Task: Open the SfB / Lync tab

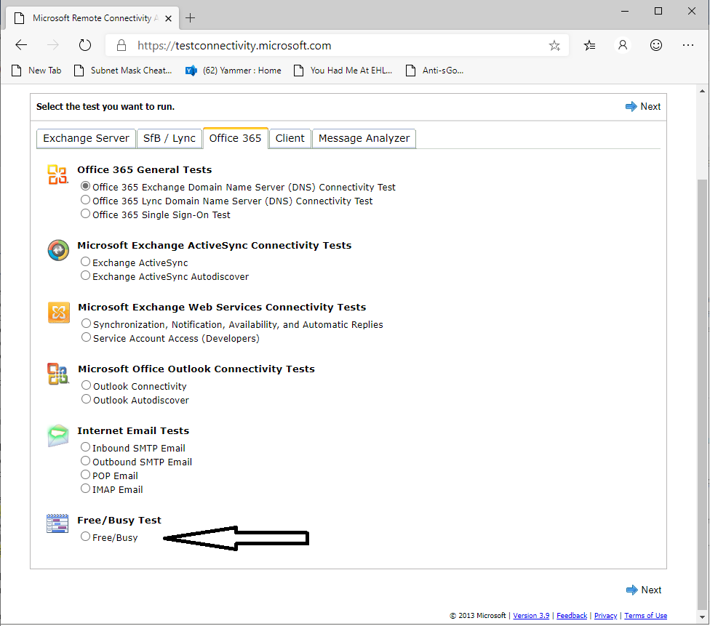Action: click(169, 138)
